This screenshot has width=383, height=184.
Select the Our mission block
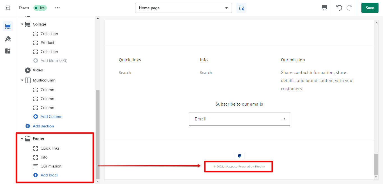51,166
